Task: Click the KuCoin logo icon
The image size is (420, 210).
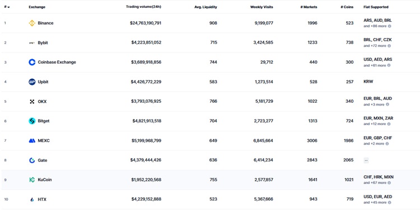Action: [32, 180]
